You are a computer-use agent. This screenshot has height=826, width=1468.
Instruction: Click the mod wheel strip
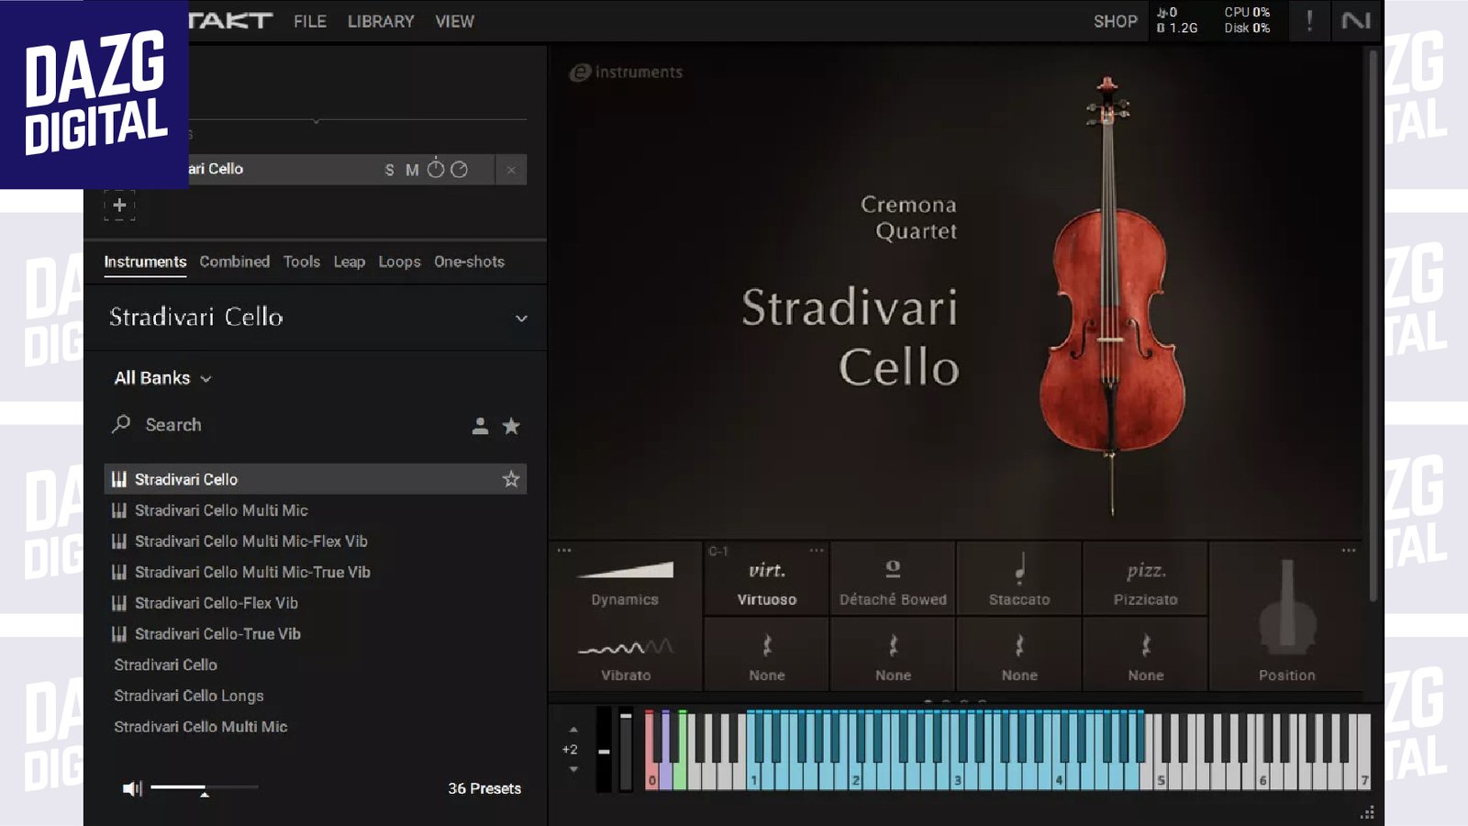pyautogui.click(x=626, y=749)
